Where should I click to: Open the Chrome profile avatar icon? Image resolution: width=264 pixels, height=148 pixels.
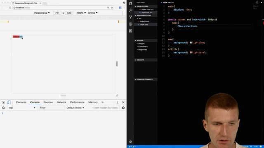pos(124,3)
